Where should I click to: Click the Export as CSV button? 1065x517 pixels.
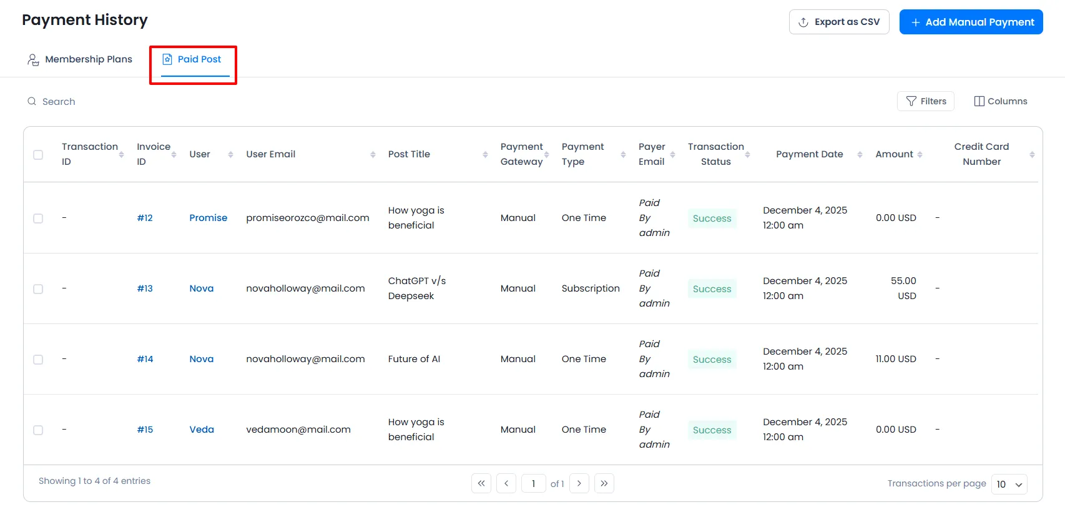pos(839,22)
